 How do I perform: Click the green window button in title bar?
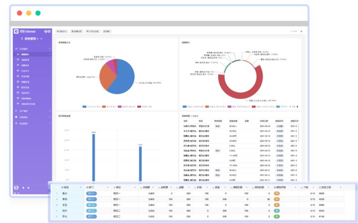38,13
